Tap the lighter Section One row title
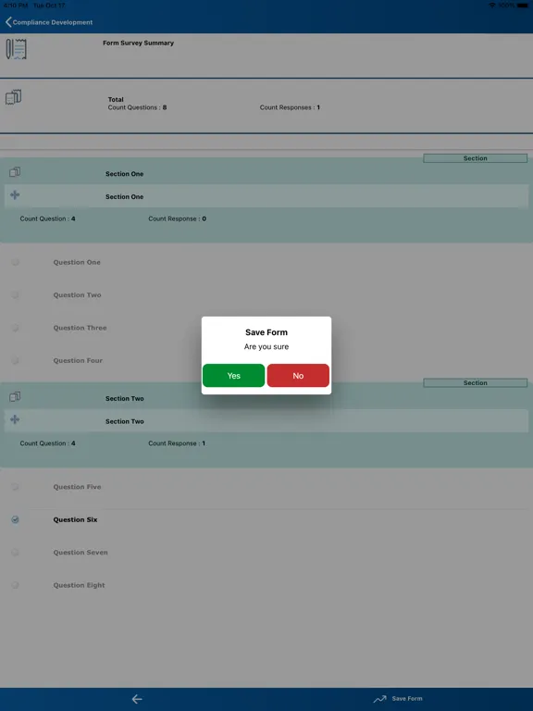 [125, 197]
